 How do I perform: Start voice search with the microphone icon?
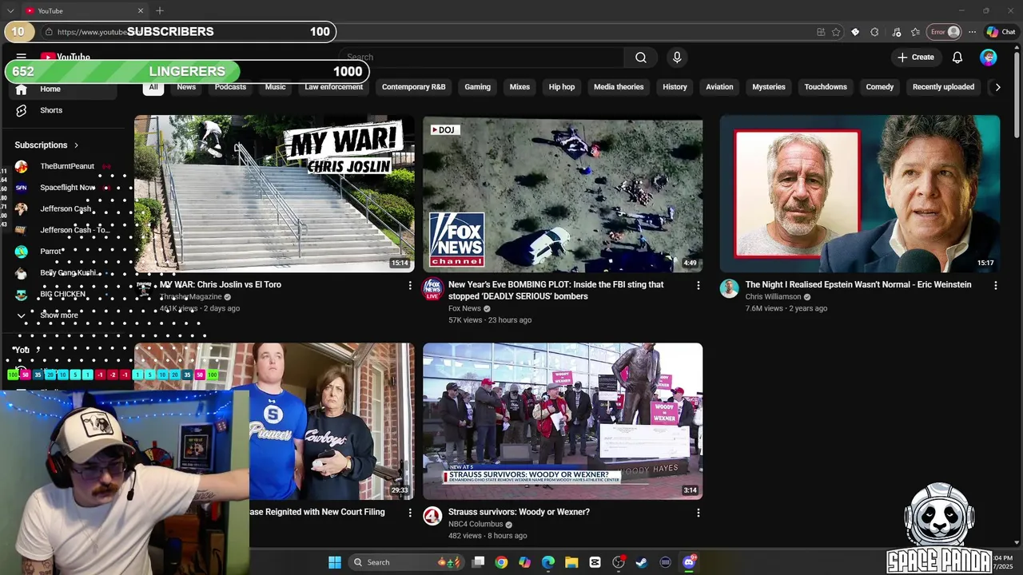click(677, 57)
